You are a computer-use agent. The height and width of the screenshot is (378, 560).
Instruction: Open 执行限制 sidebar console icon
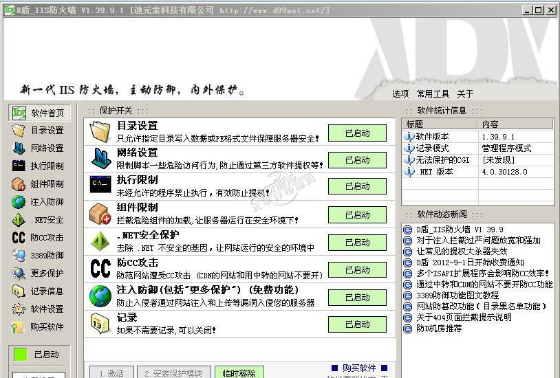[x=19, y=166]
